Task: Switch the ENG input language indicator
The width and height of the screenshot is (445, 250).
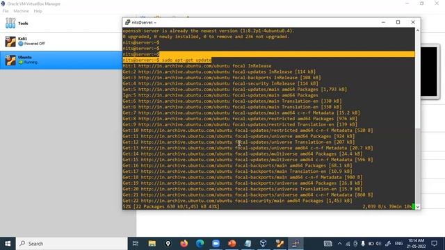Action: [x=398, y=244]
